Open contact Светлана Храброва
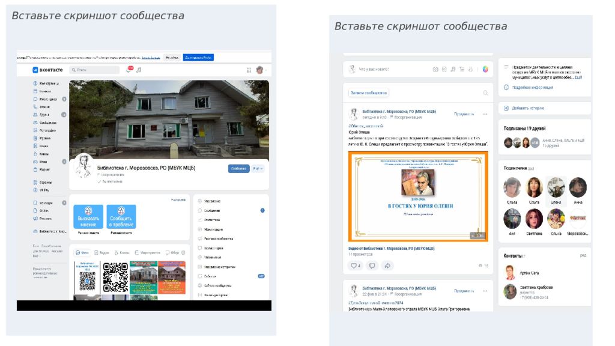This screenshot has width=615, height=346. [x=536, y=287]
